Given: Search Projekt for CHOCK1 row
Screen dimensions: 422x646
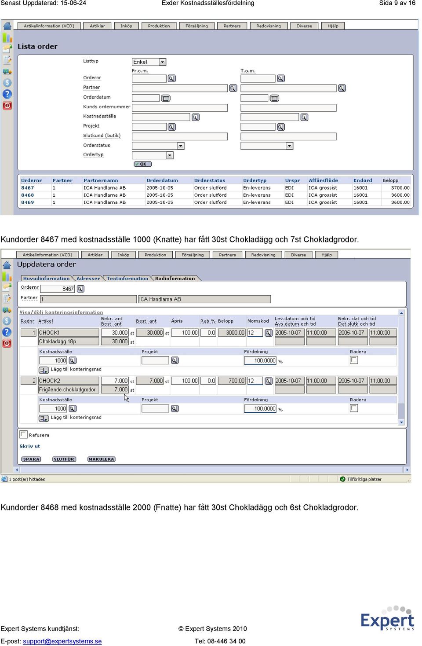Looking at the screenshot, I should (x=175, y=360).
